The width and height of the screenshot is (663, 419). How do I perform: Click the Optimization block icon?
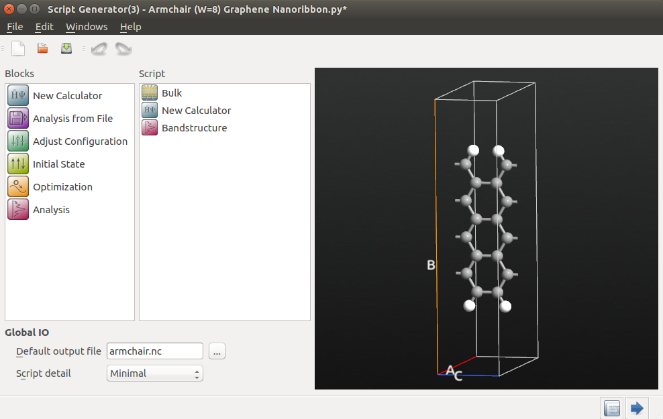point(17,186)
